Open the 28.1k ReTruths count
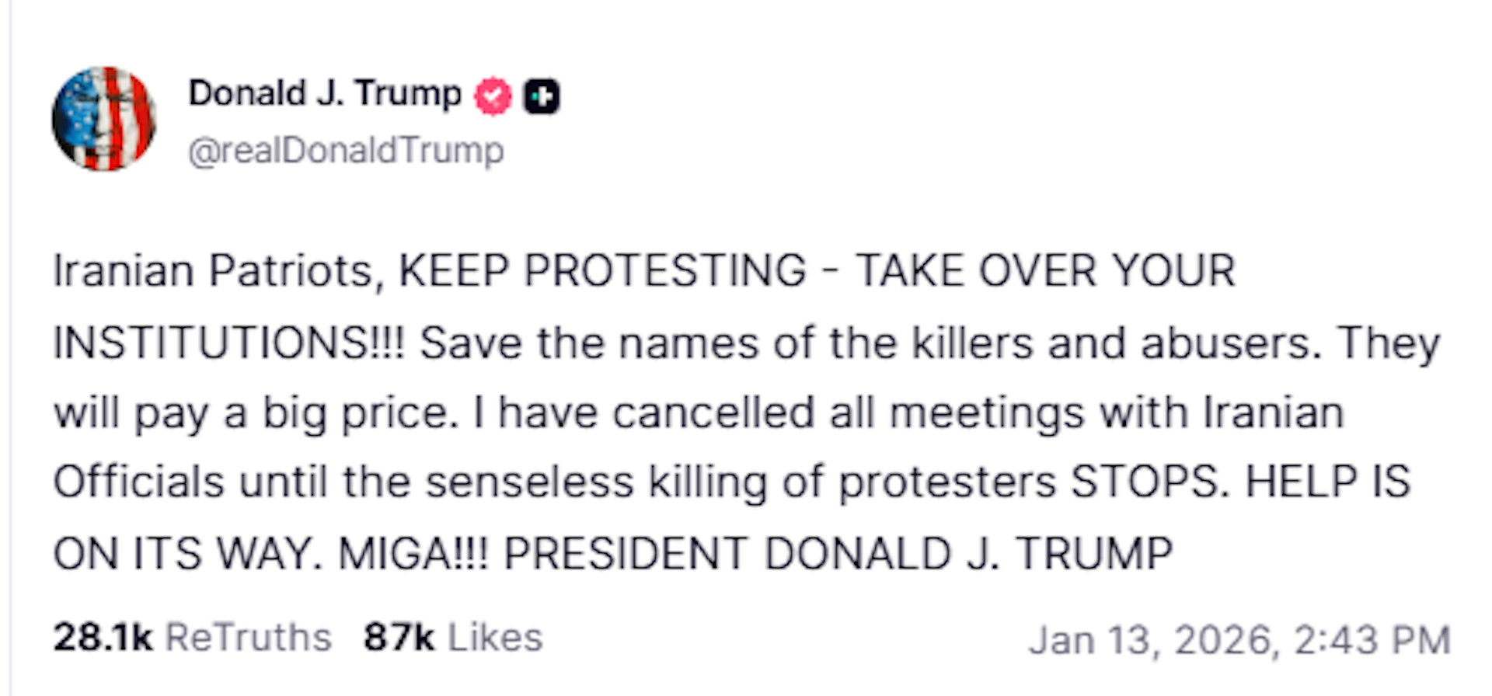Screen dimensions: 1492x696 pyautogui.click(x=103, y=638)
